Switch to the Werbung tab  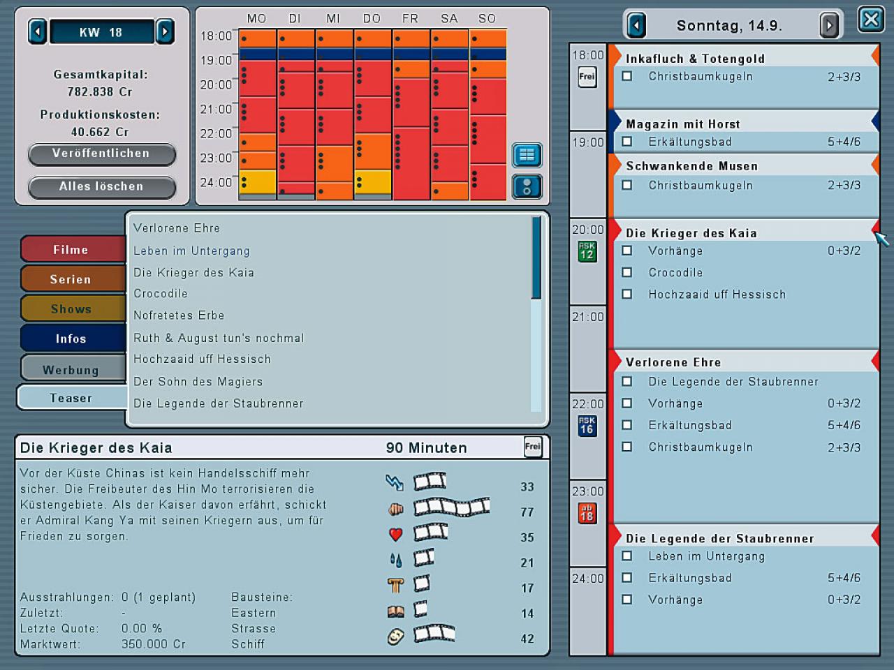(73, 369)
